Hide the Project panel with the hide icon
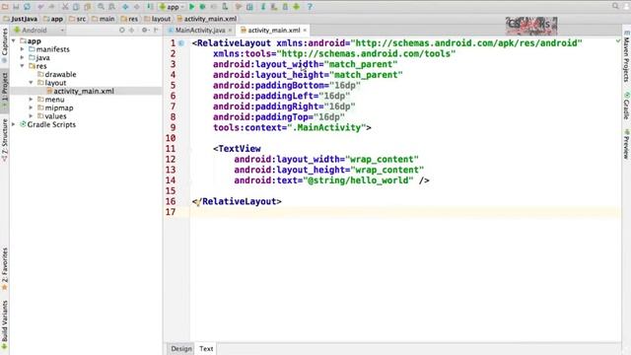The height and width of the screenshot is (355, 631). coord(156,31)
